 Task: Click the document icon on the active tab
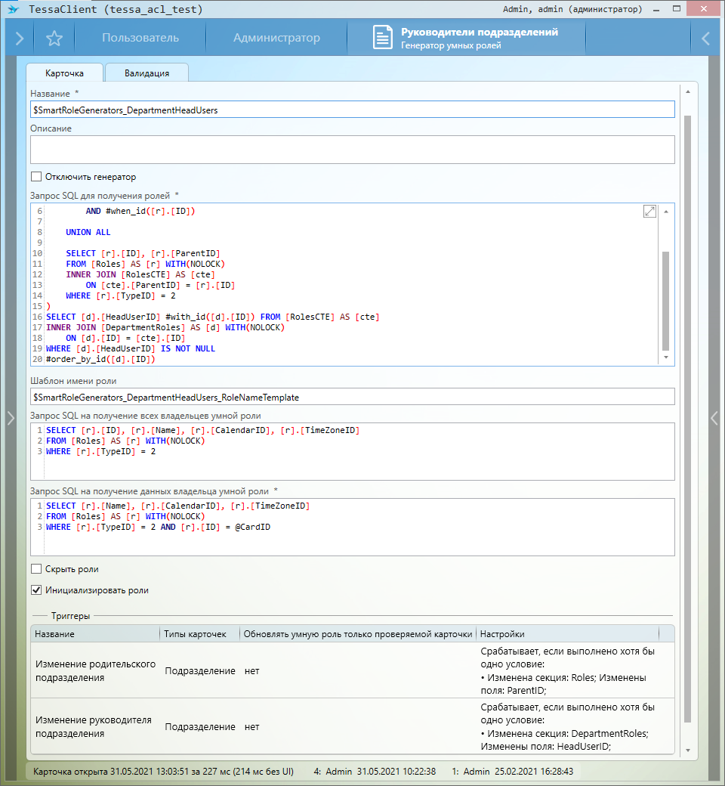click(x=384, y=39)
